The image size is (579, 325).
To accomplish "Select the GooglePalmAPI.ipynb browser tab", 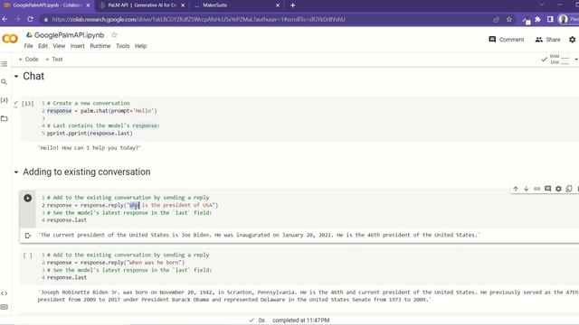I will (x=46, y=5).
